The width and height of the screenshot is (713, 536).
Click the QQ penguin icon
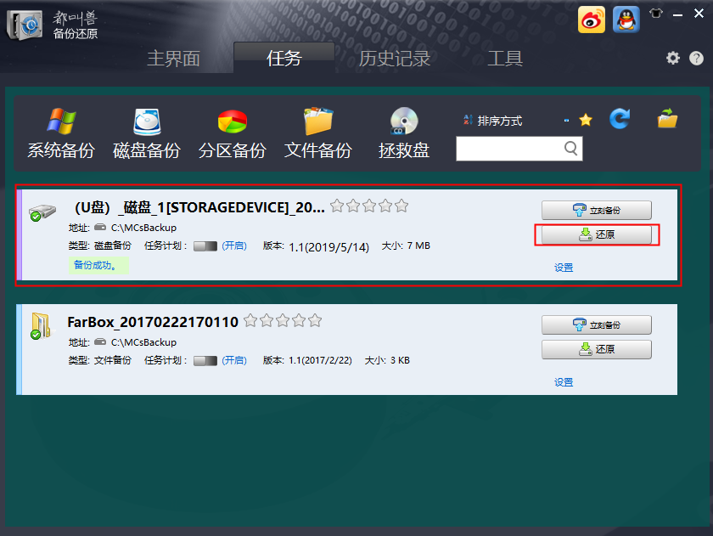pos(626,20)
